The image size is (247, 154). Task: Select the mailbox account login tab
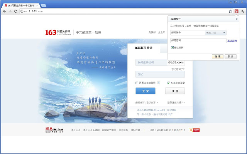(x=144, y=48)
